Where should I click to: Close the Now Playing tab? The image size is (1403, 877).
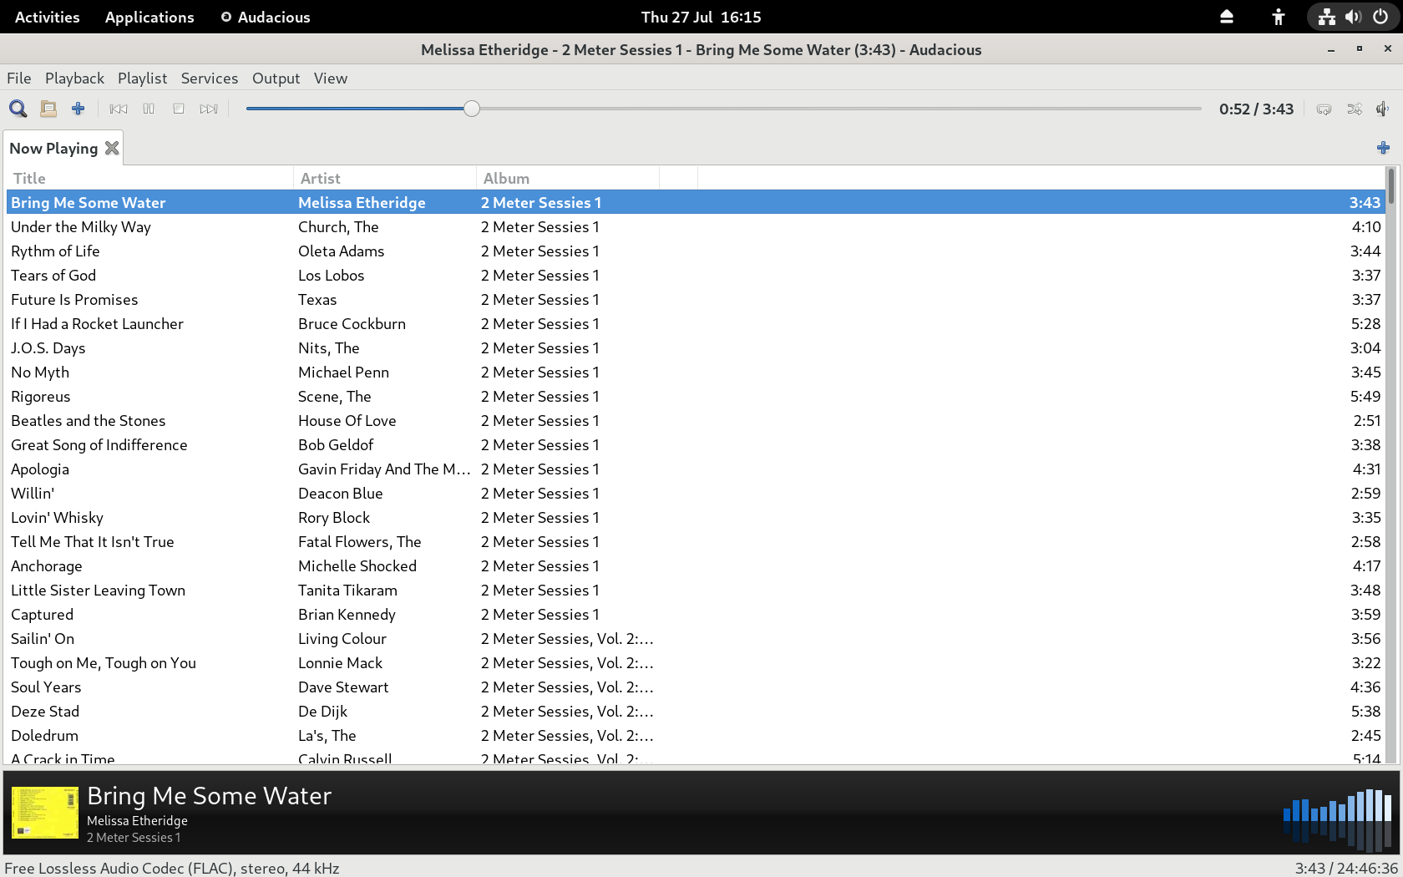pos(112,148)
